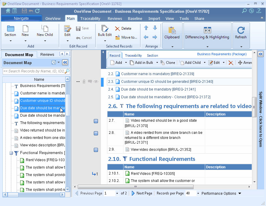Switch to the Traceability ribbon tab
Viewport: 266px width, 206px height.
90,18
